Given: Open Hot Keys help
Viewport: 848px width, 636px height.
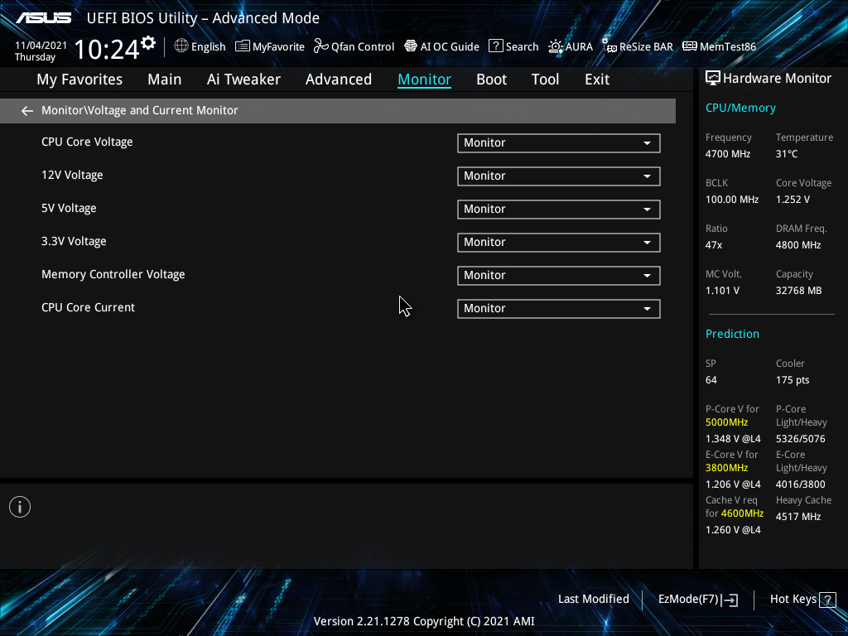Looking at the screenshot, I should (793, 599).
